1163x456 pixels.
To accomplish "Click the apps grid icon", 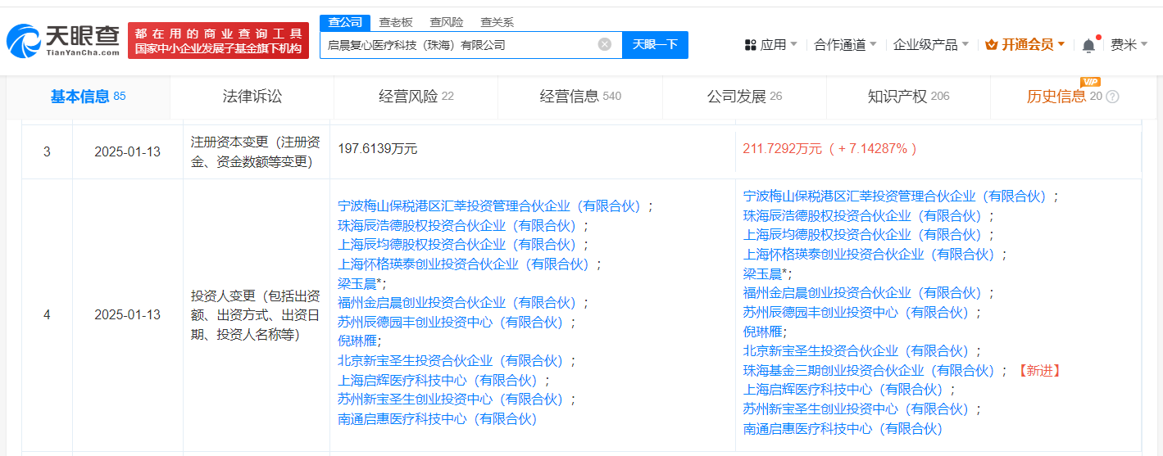I will pyautogui.click(x=751, y=45).
